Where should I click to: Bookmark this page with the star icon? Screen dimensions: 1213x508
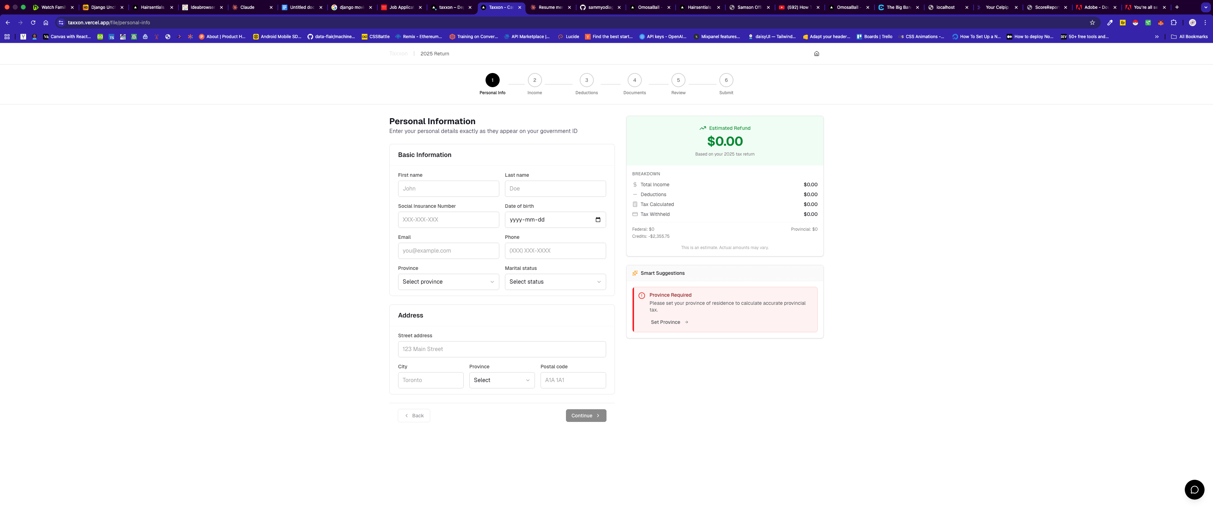point(1092,23)
